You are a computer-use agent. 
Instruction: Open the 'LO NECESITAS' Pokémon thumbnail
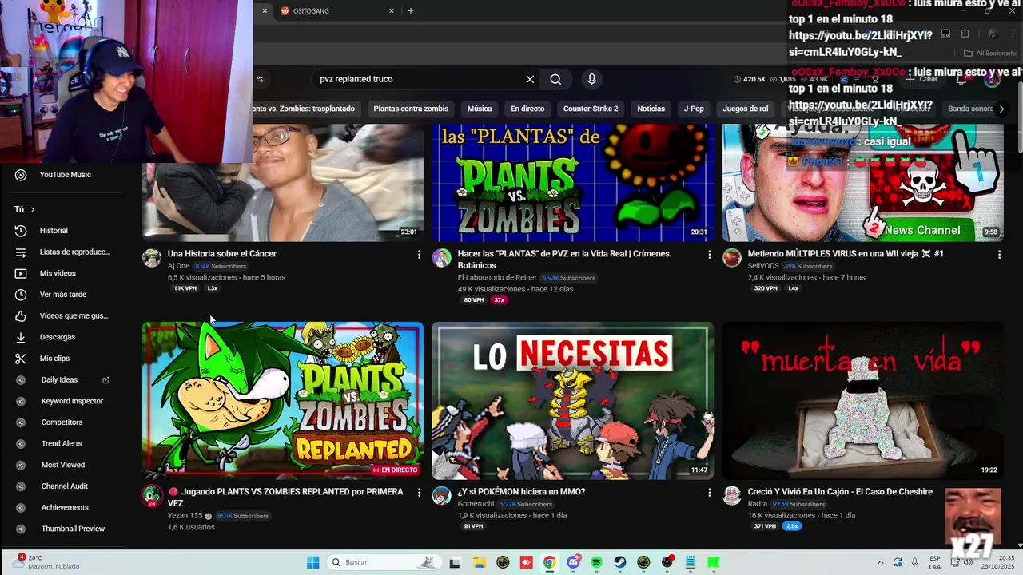pos(573,400)
